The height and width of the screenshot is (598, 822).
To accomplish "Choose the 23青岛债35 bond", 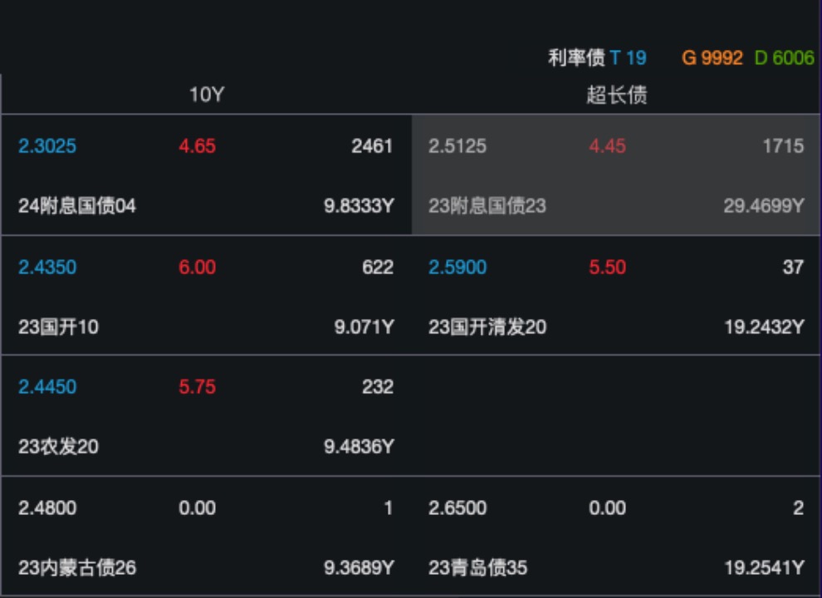I will 478,568.
